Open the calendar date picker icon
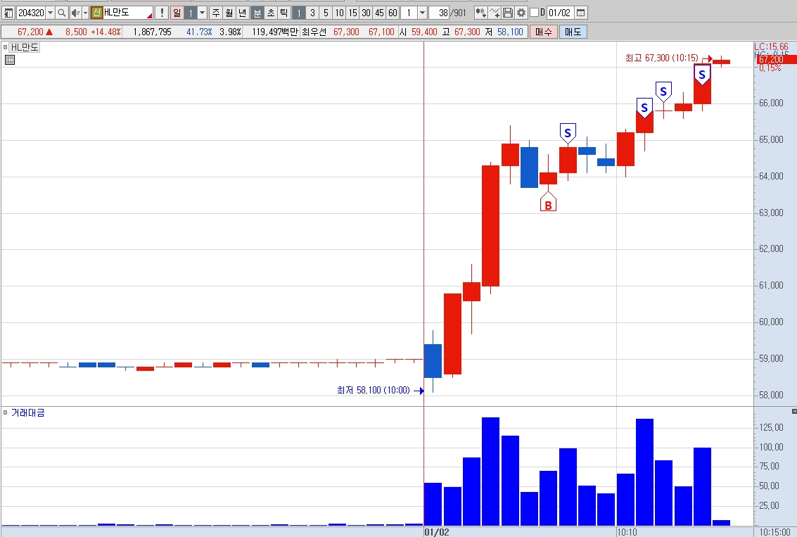The height and width of the screenshot is (537, 797). [581, 13]
